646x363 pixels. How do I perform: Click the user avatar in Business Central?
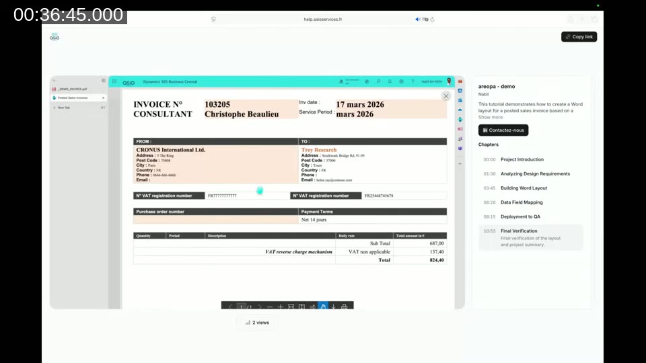449,81
